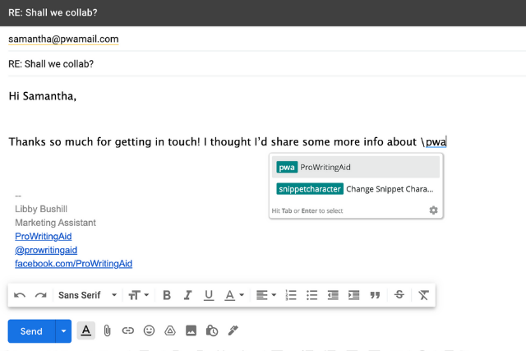Image resolution: width=526 pixels, height=351 pixels.
Task: Toggle confidential mode
Action: (x=212, y=331)
